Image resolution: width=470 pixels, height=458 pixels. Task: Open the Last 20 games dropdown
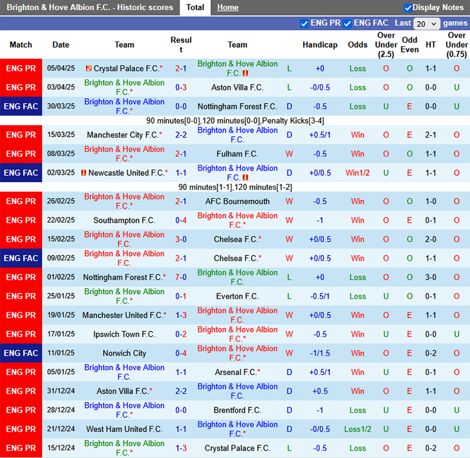tap(426, 24)
